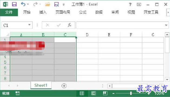Click the Name Box showing C1
Screen dimensions: 170x97
pyautogui.click(x=17, y=25)
